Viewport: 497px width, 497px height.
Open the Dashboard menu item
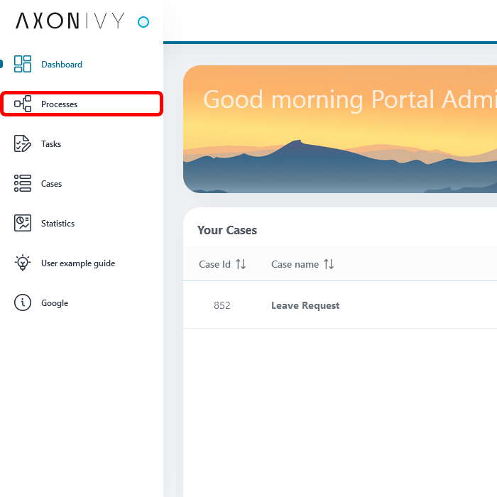click(82, 64)
